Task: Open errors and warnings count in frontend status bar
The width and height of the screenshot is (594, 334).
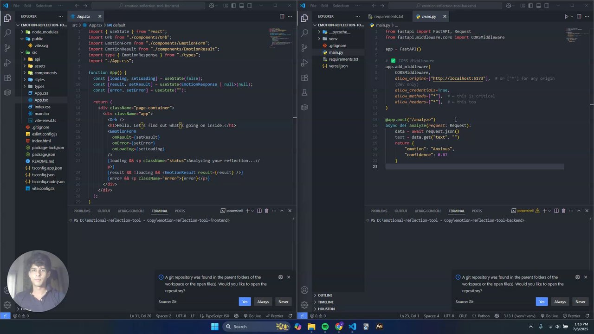Action: (x=21, y=316)
